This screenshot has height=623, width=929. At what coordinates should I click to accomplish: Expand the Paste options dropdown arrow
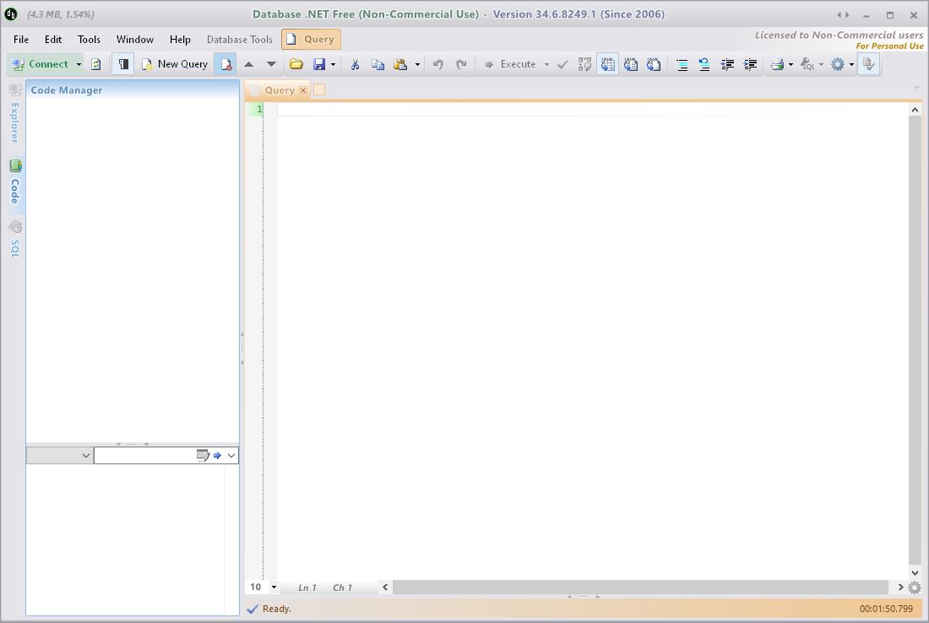tap(417, 64)
